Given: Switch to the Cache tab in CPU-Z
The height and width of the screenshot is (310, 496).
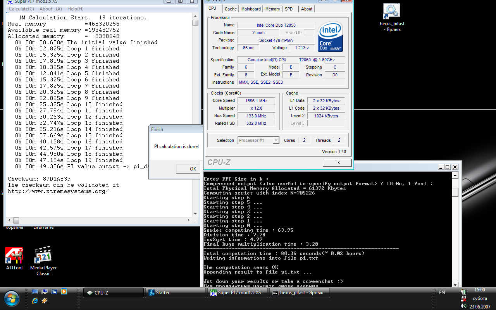Looking at the screenshot, I should pyautogui.click(x=231, y=9).
